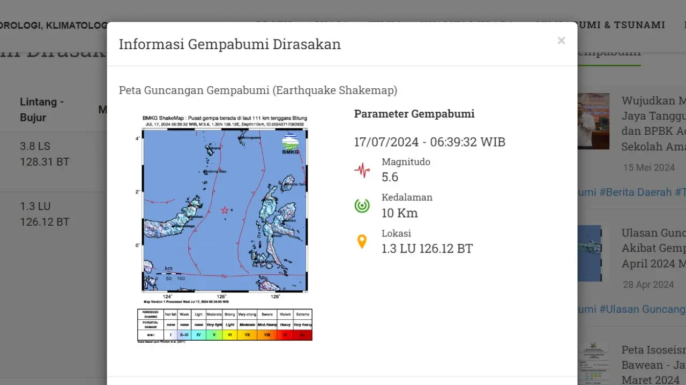Click the Peta Guncangan Gempabumi shakemap subtitle
The height and width of the screenshot is (385, 686).
(x=258, y=90)
